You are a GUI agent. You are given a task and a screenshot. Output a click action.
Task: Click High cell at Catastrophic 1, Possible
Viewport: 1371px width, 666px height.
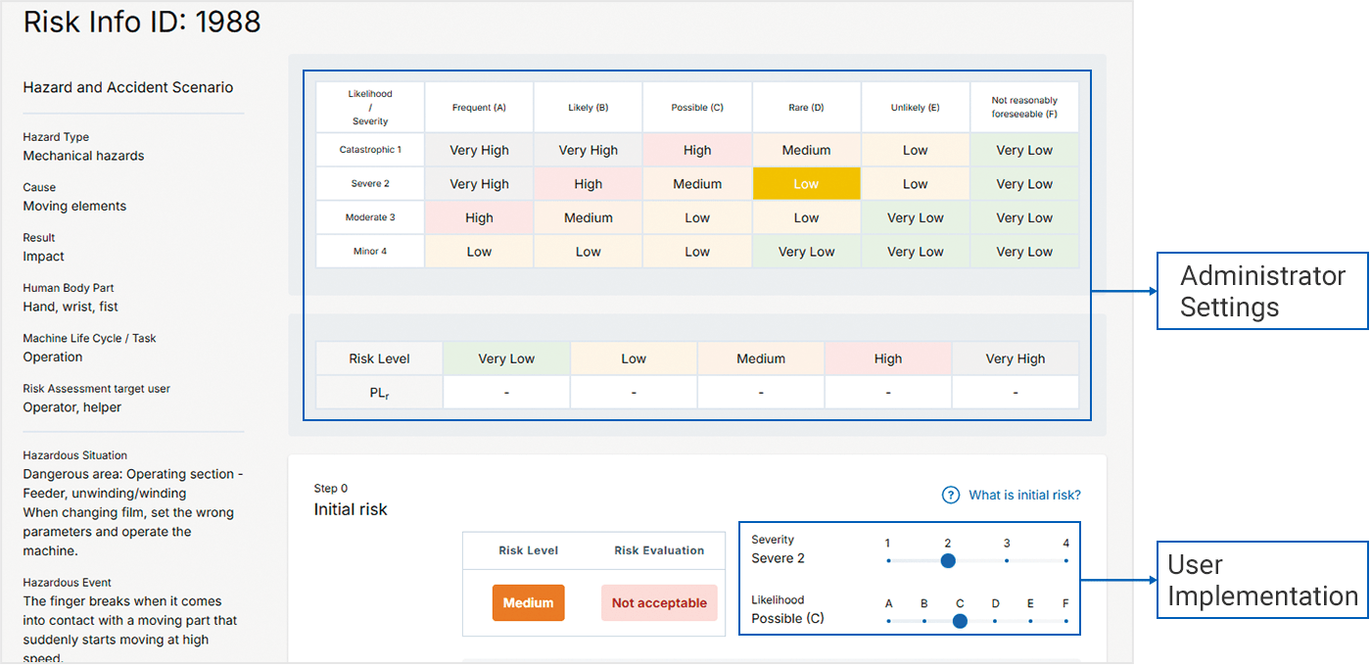coord(697,150)
